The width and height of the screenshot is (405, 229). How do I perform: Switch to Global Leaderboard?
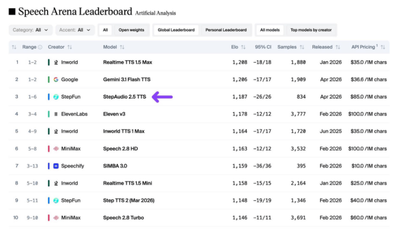176,30
